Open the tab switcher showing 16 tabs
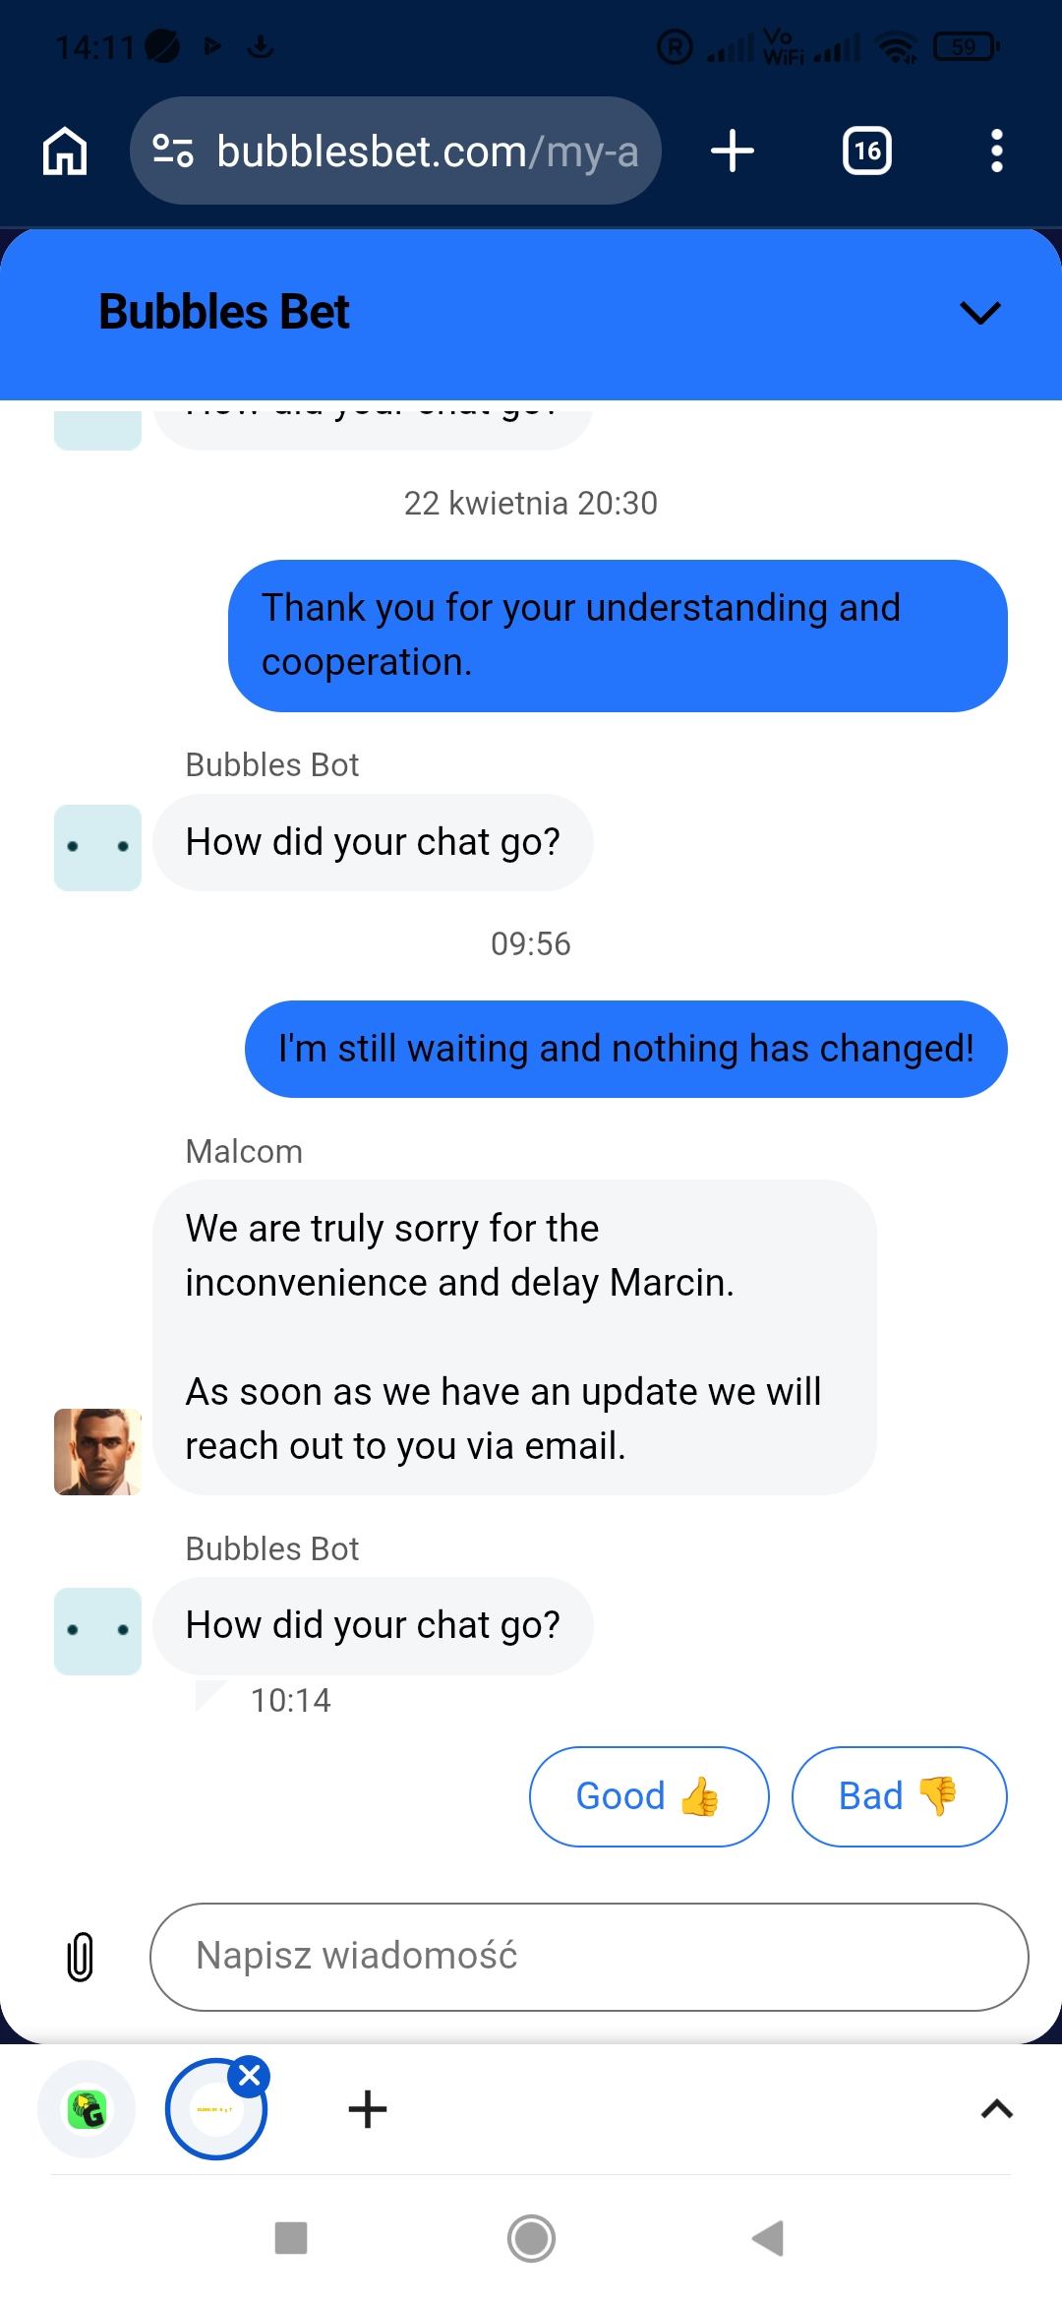Image resolution: width=1062 pixels, height=2302 pixels. tap(866, 151)
